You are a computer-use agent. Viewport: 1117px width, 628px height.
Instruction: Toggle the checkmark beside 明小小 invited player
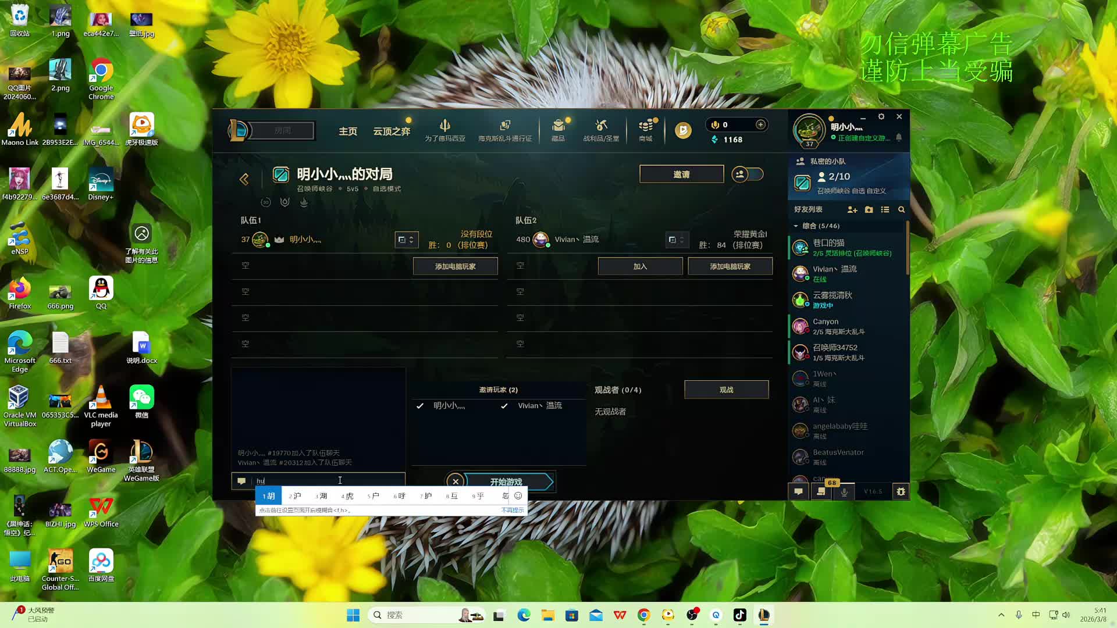420,406
